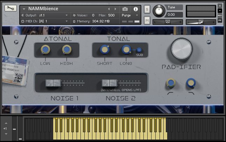Click the release knob under PAD-IFIER

[191, 83]
